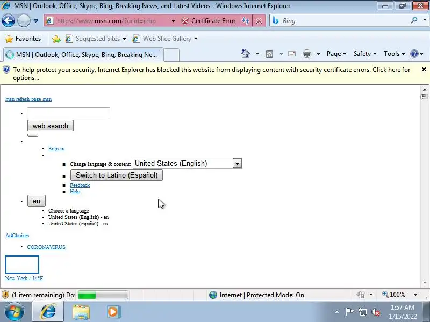Expand the address bar autocomplete dropdown
This screenshot has width=430, height=322.
[x=173, y=21]
